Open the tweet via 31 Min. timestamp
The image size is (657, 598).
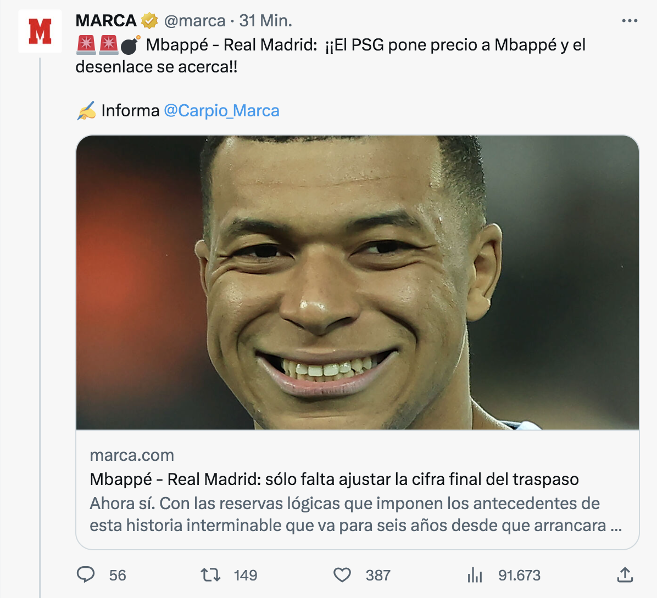(x=265, y=21)
